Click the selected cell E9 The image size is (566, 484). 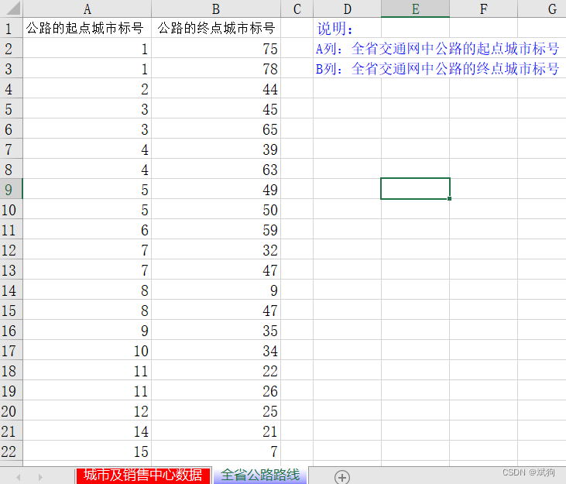pyautogui.click(x=415, y=188)
